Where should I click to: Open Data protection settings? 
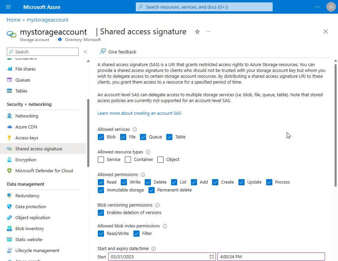pyautogui.click(x=31, y=207)
